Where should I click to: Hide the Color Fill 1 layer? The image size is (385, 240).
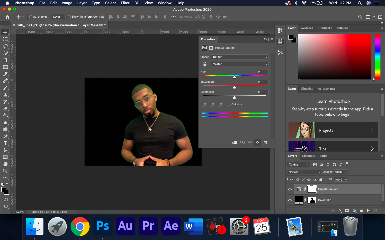pos(290,200)
